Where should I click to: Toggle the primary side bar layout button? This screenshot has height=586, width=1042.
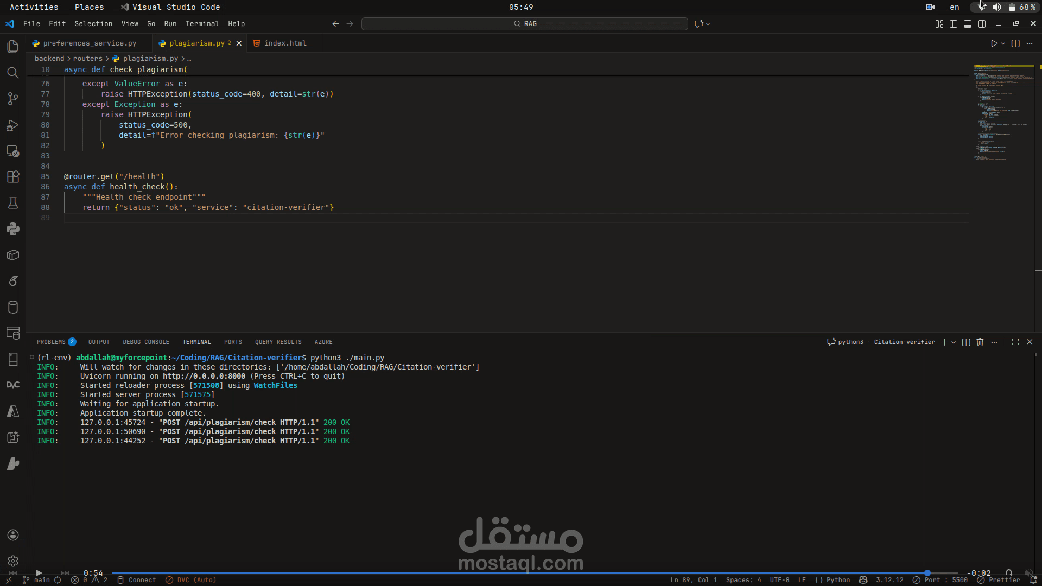tap(954, 24)
